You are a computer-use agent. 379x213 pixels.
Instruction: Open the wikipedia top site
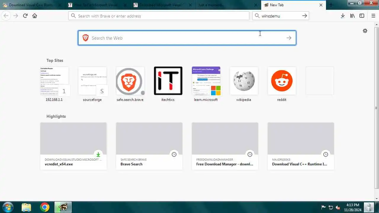click(x=244, y=84)
